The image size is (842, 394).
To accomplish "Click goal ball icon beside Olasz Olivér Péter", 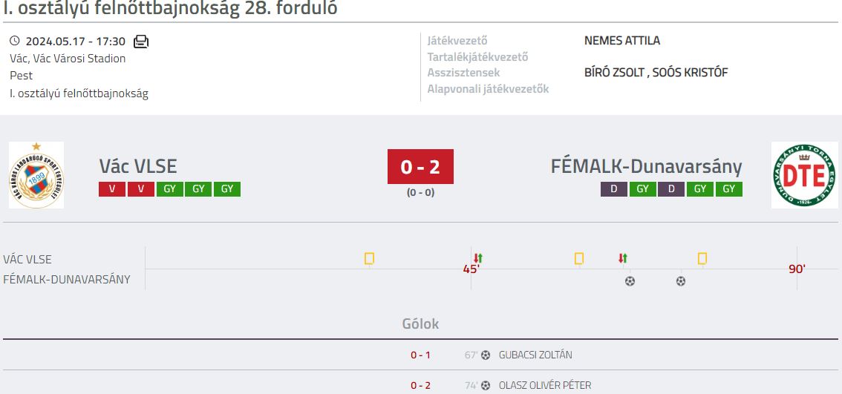I will [486, 385].
